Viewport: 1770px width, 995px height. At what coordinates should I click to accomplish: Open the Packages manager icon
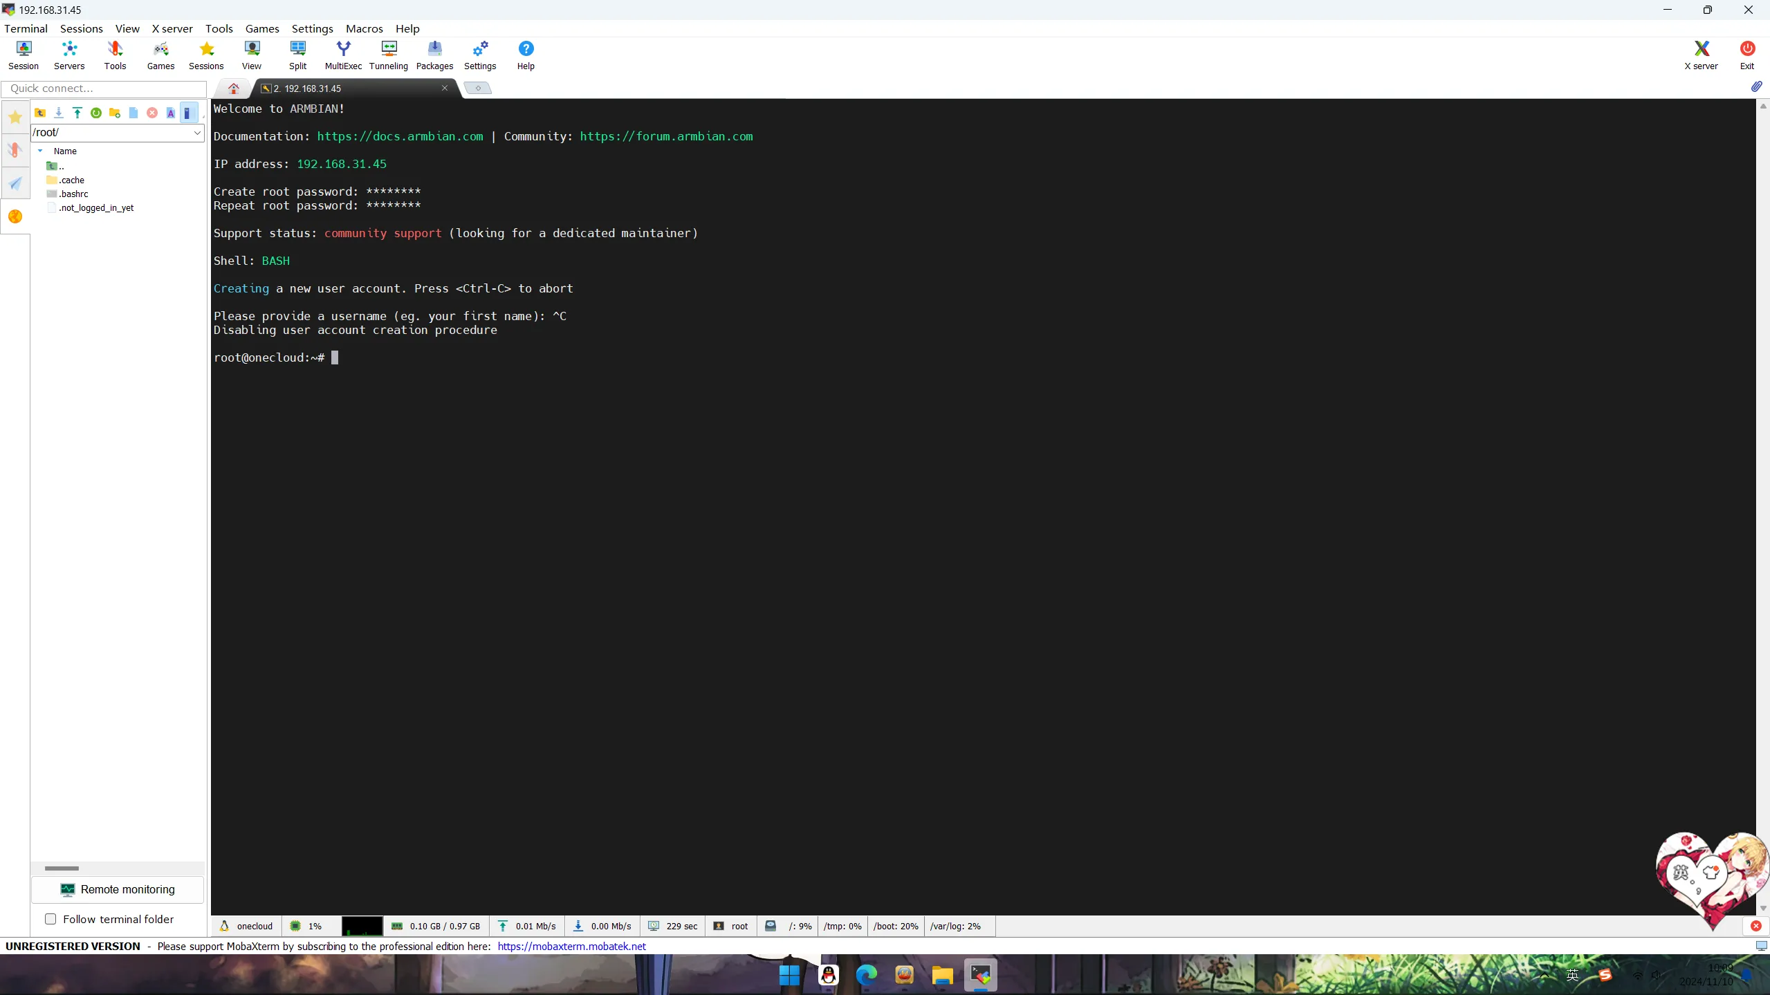pyautogui.click(x=434, y=55)
